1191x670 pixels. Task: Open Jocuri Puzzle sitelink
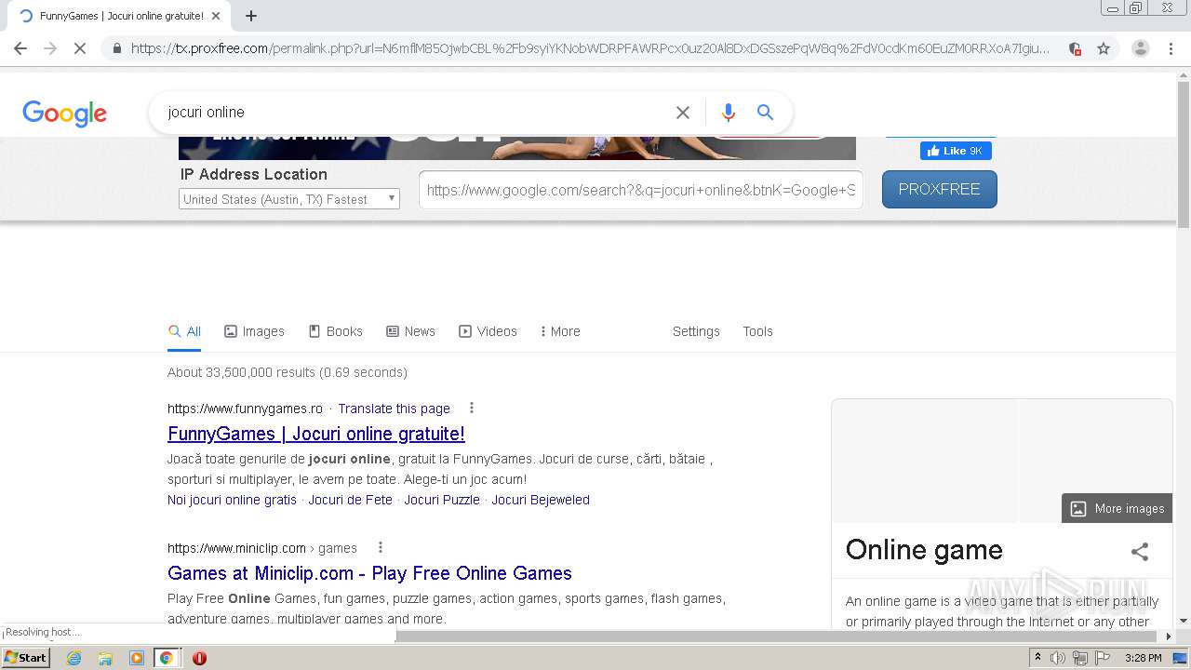coord(442,500)
